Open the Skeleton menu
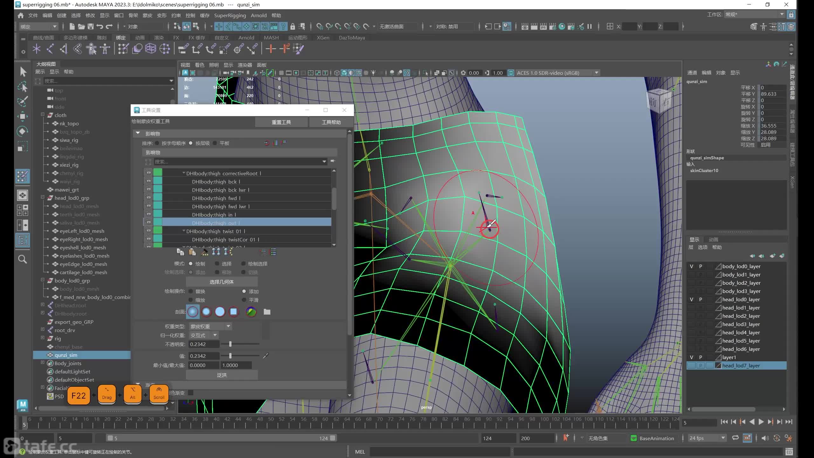 pos(133,15)
